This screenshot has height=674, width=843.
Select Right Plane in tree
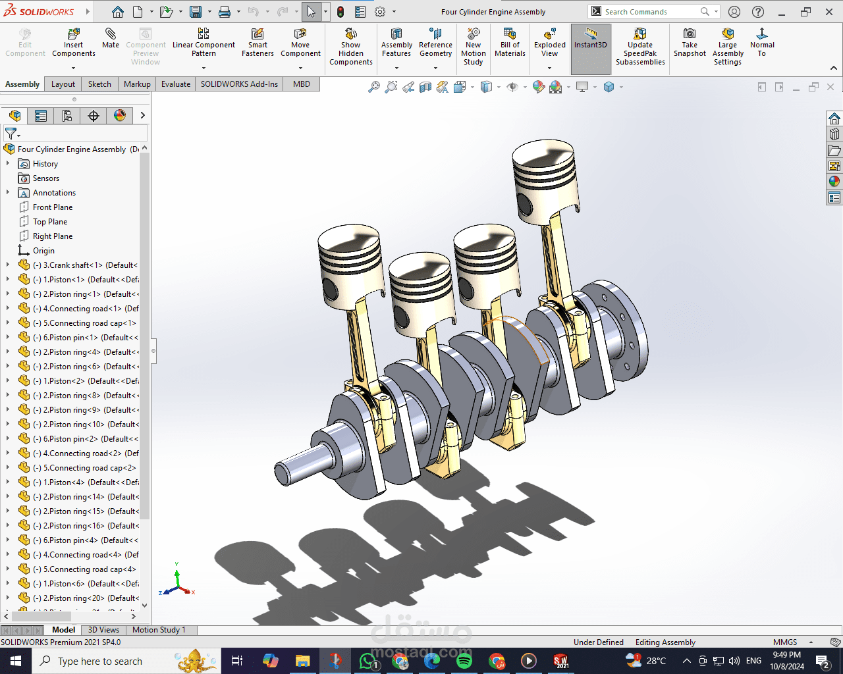click(53, 236)
